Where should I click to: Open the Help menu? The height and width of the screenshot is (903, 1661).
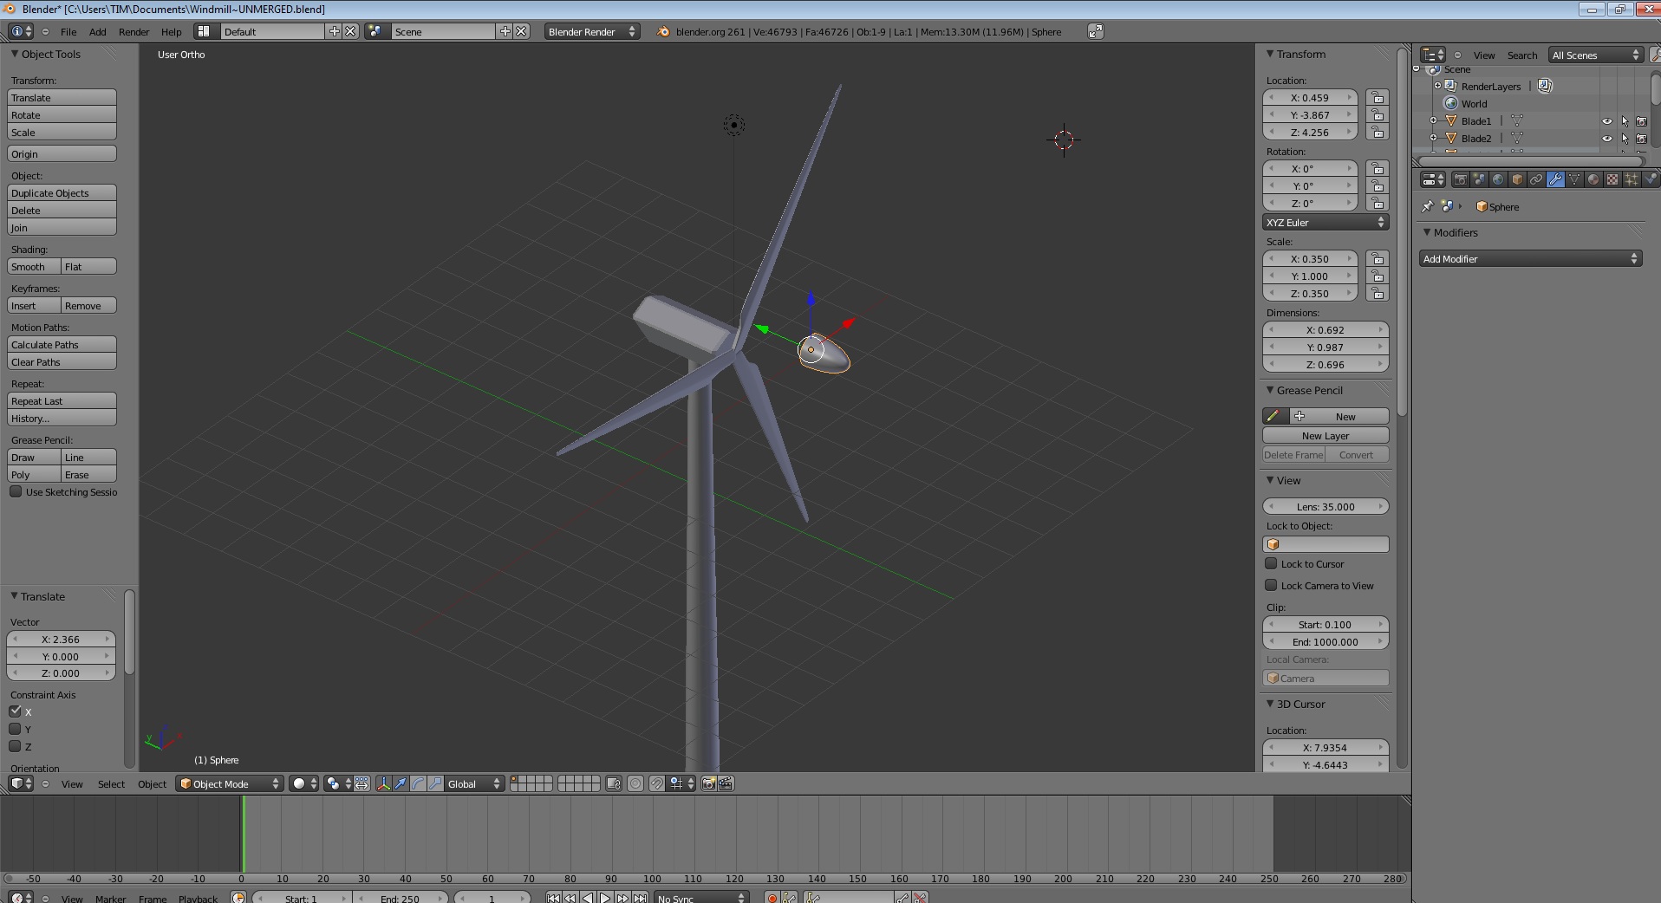tap(172, 31)
